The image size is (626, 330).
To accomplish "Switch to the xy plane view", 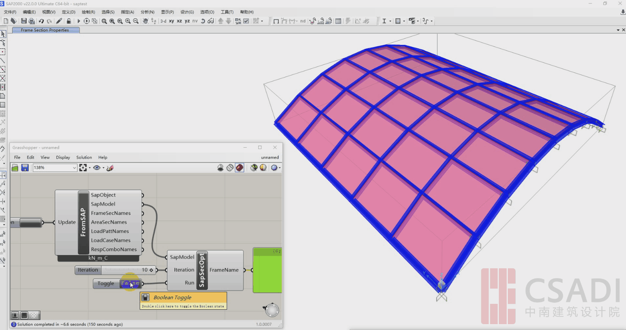I will pyautogui.click(x=171, y=21).
